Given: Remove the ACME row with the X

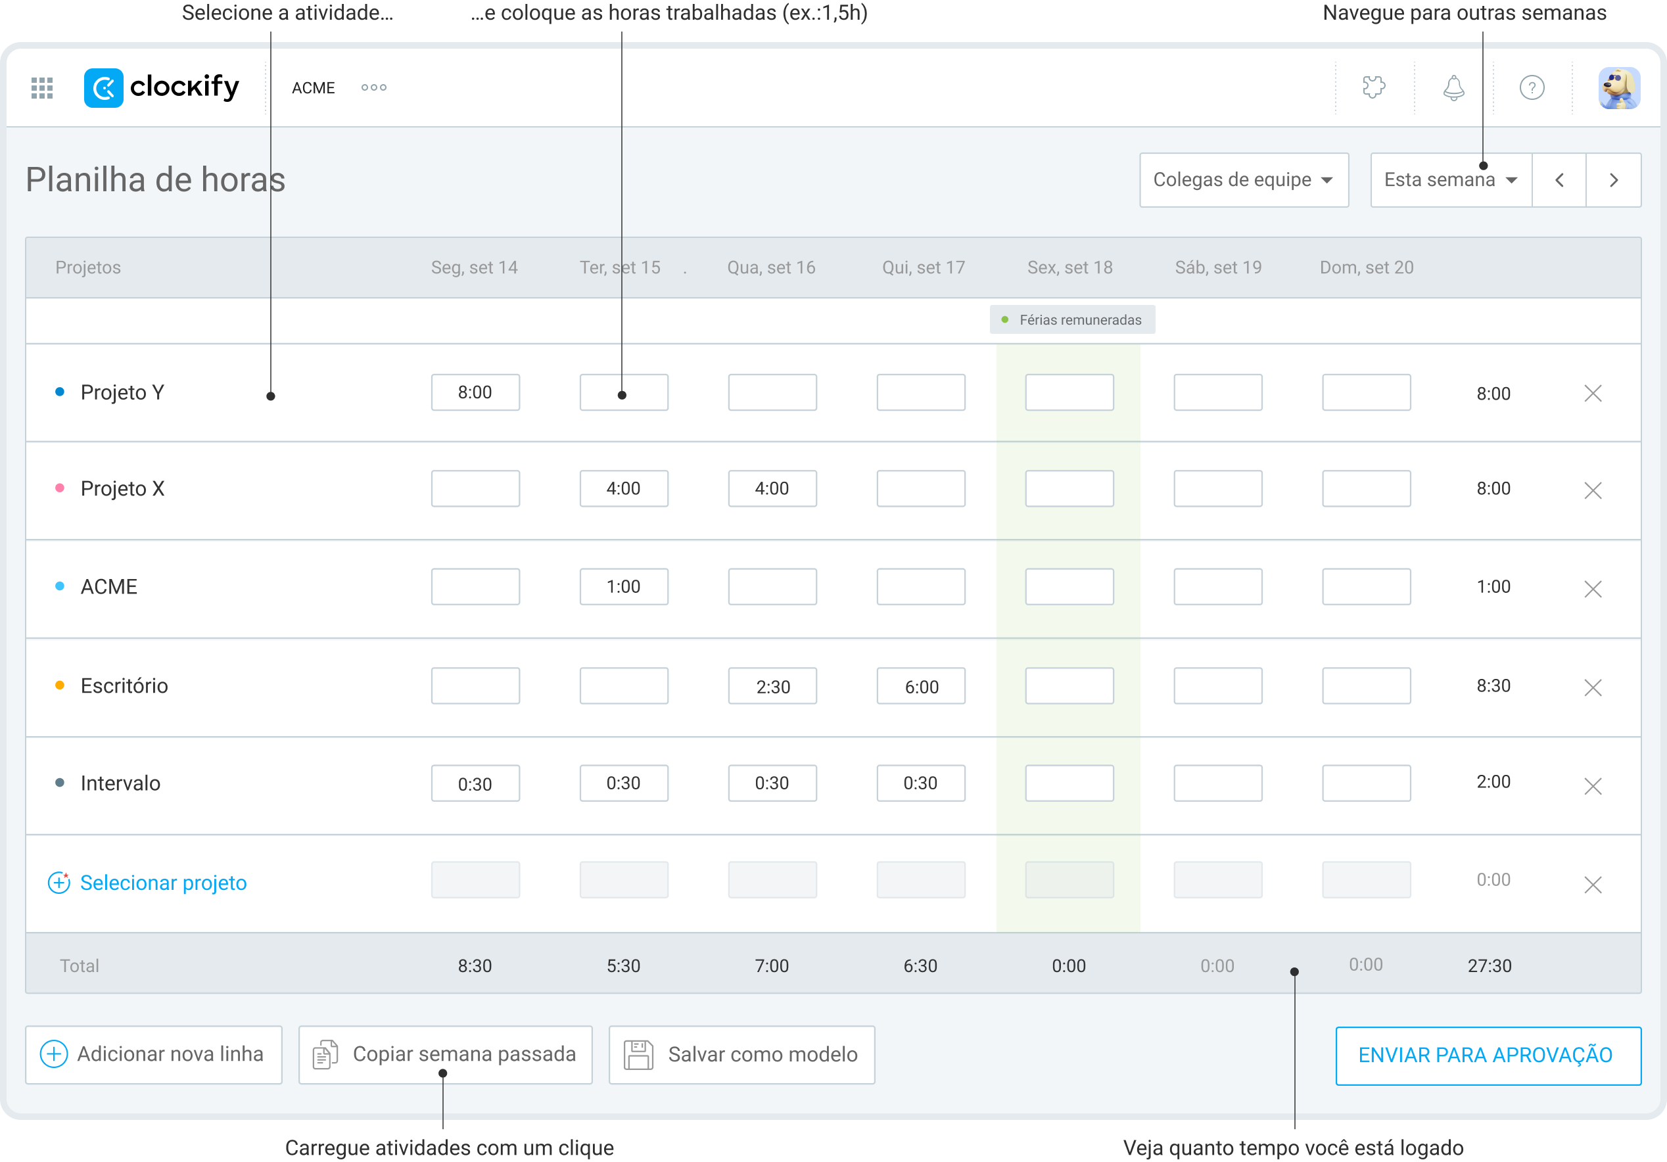Looking at the screenshot, I should pos(1593,590).
